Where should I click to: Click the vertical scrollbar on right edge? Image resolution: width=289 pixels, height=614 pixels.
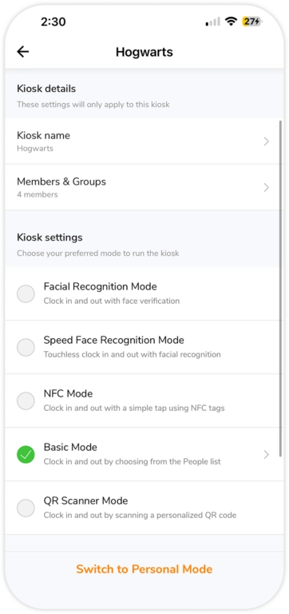tap(280, 289)
